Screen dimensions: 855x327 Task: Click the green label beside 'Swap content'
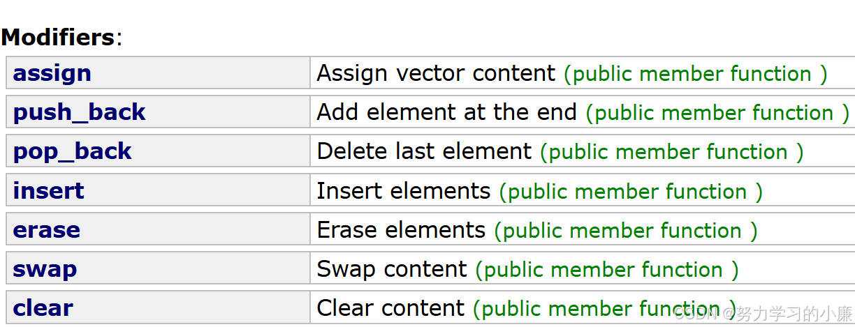point(607,269)
